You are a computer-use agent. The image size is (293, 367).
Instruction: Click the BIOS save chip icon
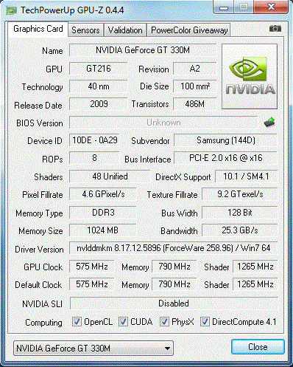point(269,123)
